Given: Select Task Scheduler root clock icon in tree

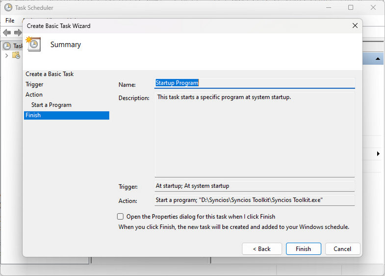Looking at the screenshot, I should 7,46.
